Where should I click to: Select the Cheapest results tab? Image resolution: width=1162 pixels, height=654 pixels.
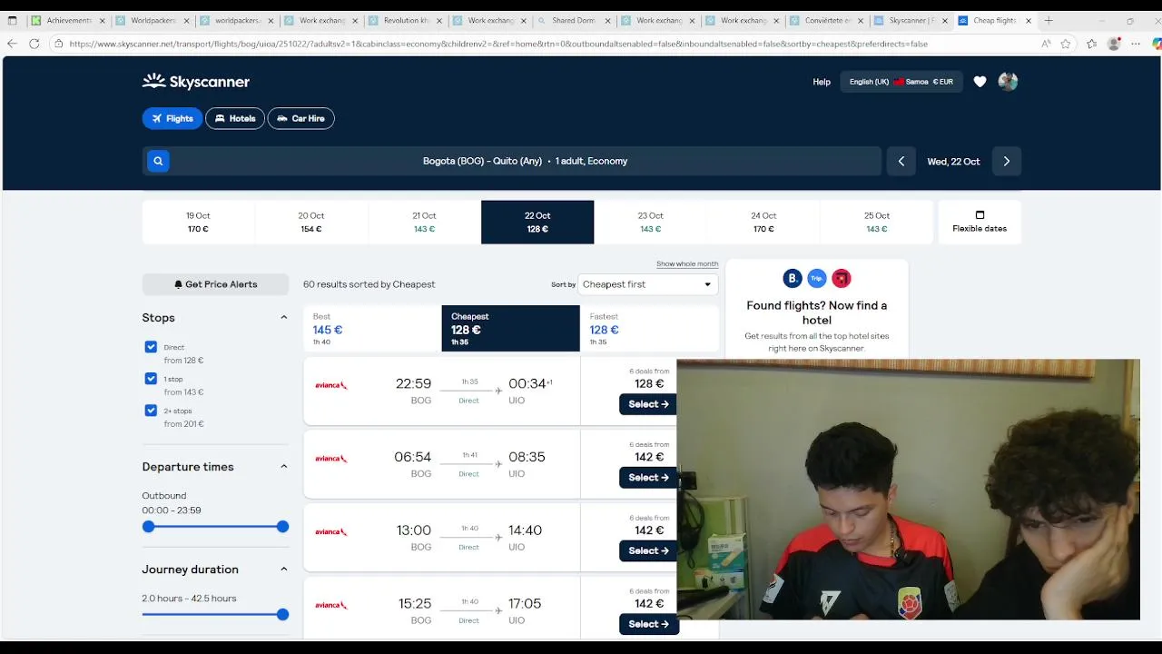(510, 329)
